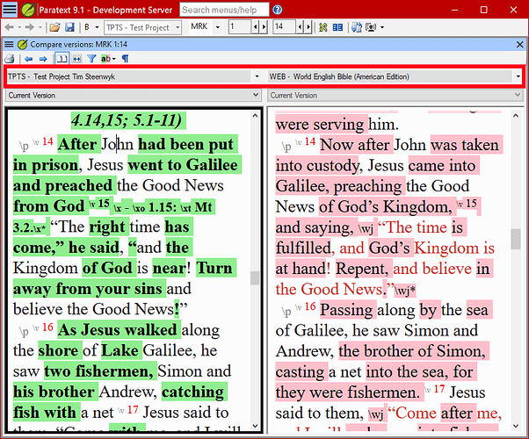Click the Compare versions tab leaf icon
Viewport: 529px width, 439px height.
[x=22, y=44]
